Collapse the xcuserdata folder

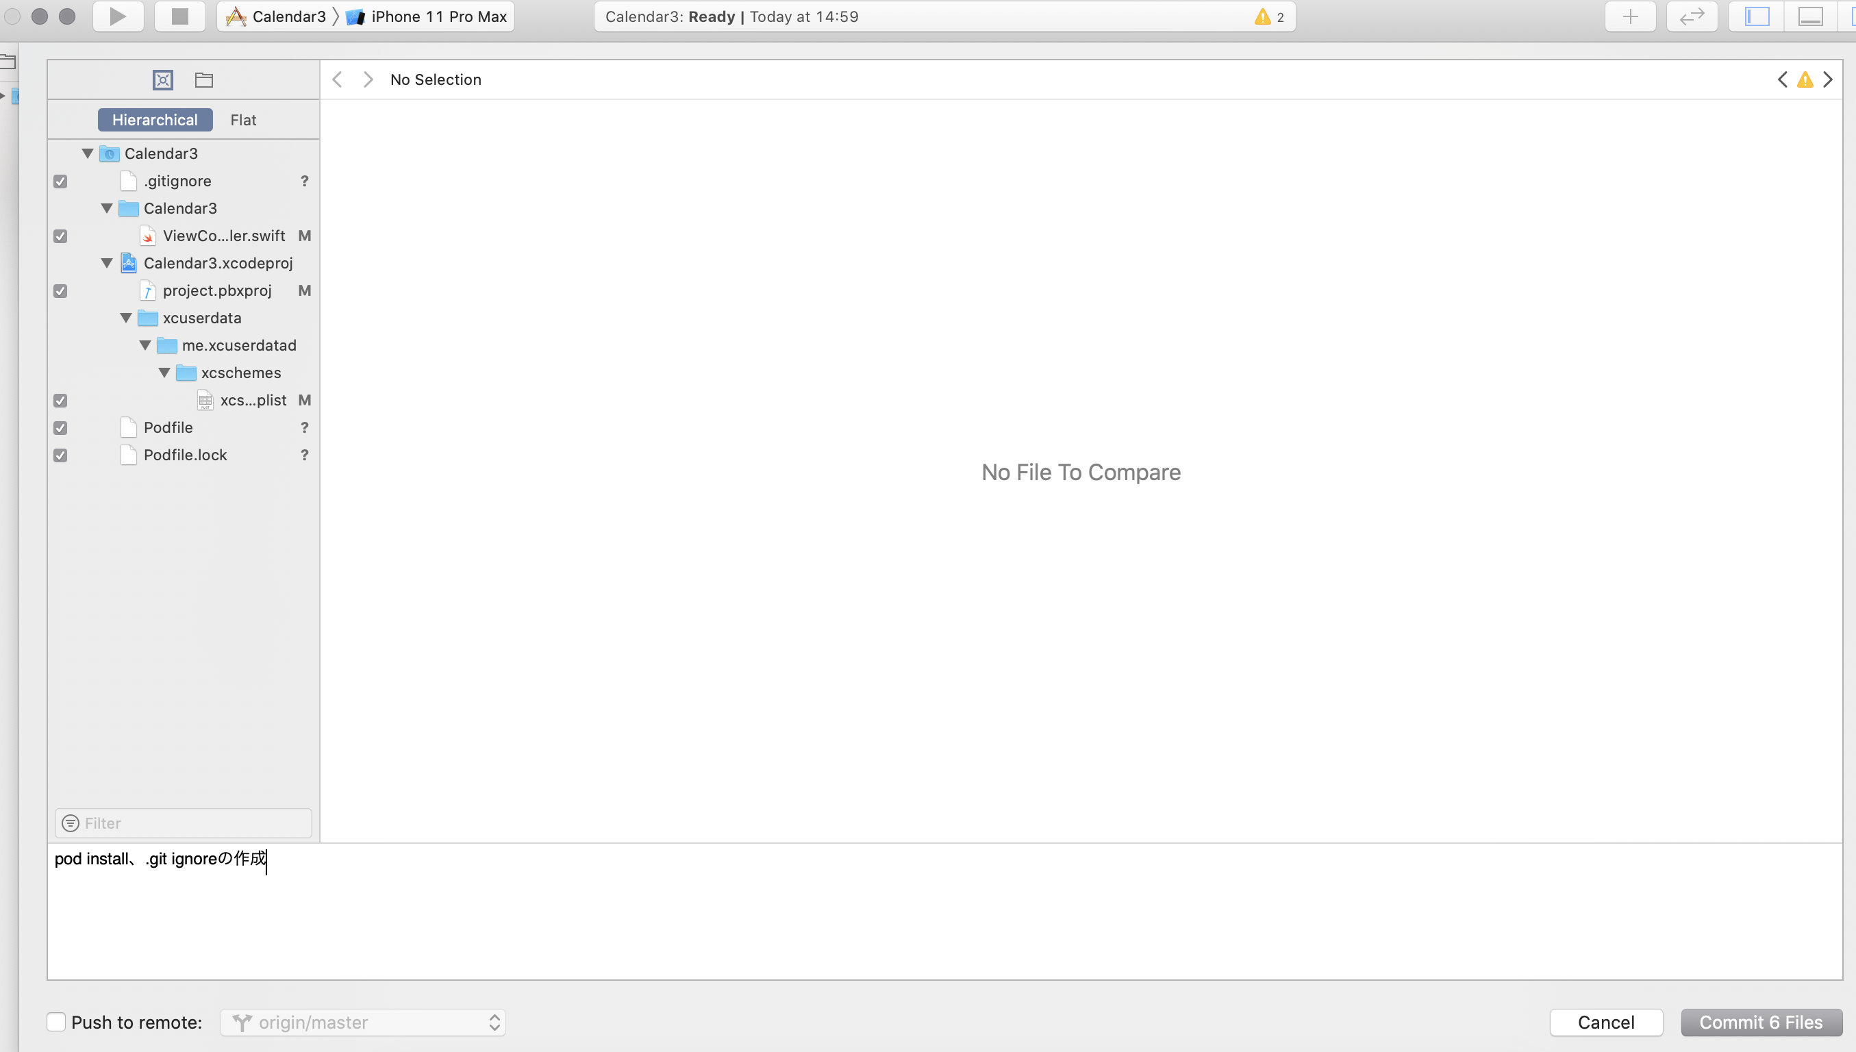coord(126,318)
